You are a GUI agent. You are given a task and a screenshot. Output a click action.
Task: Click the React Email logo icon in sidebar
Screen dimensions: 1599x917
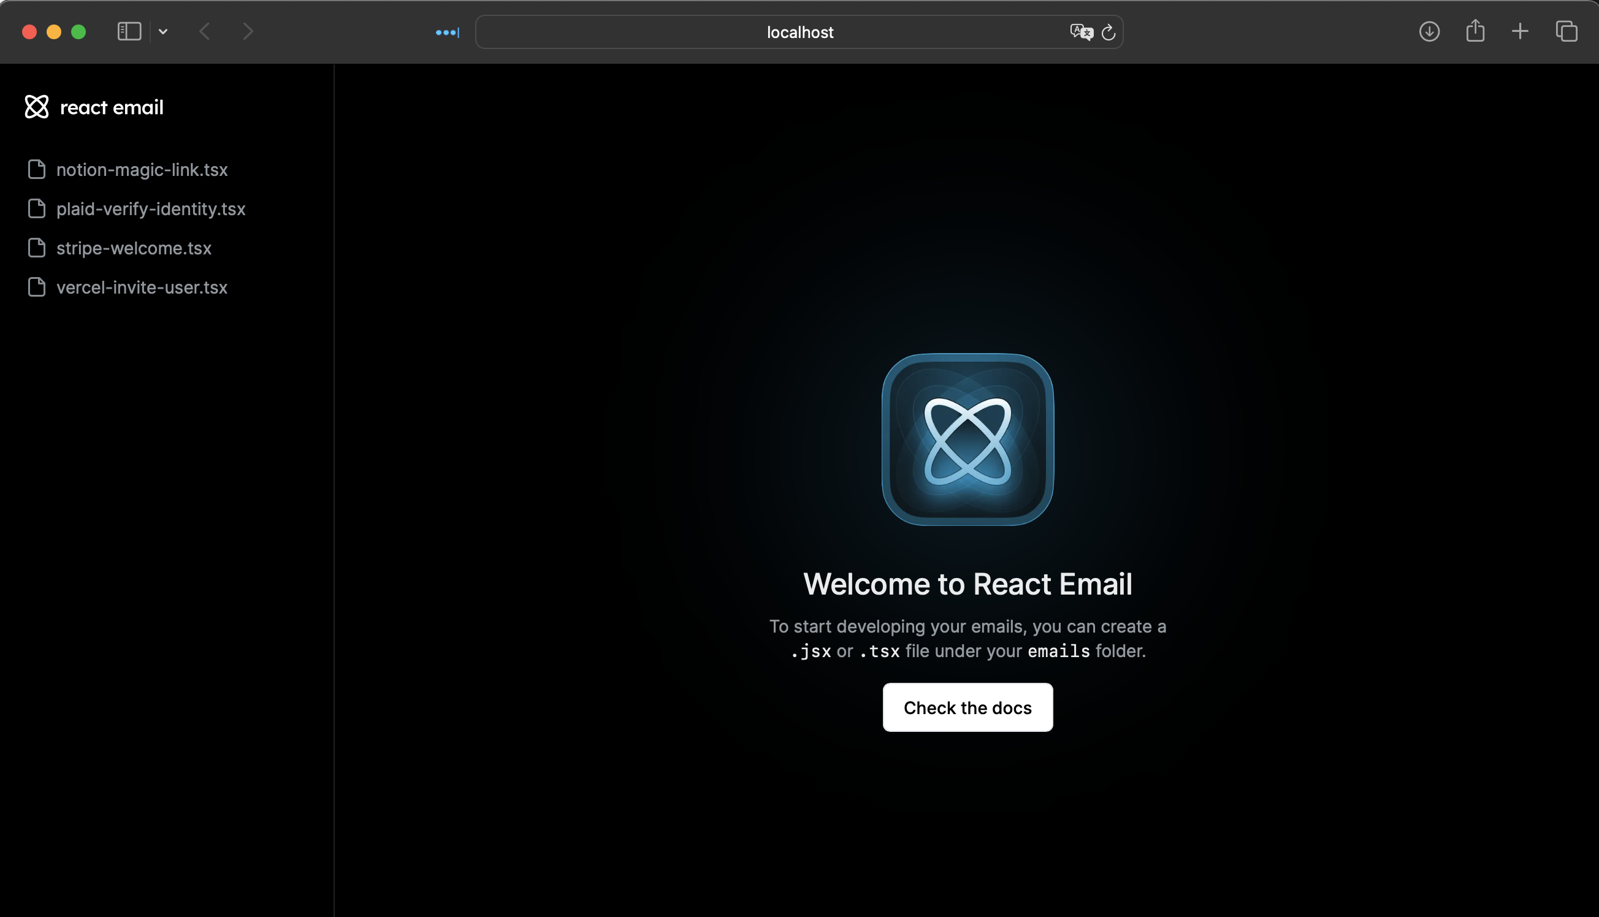(x=37, y=107)
